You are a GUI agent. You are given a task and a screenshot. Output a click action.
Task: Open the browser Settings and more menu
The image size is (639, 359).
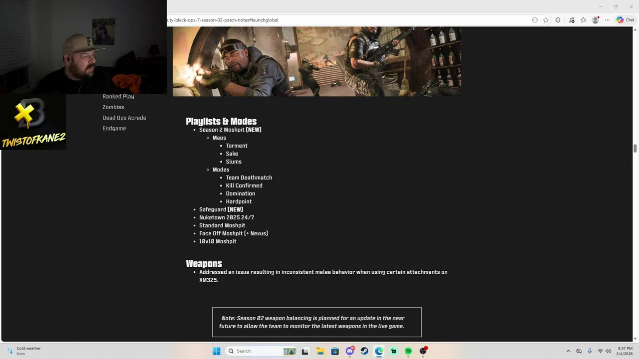pyautogui.click(x=607, y=20)
